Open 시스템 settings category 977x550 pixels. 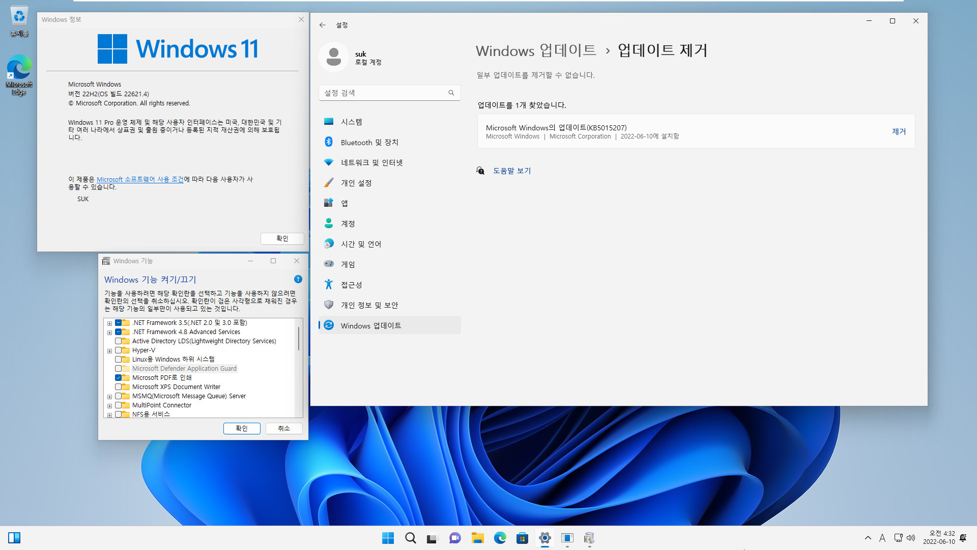coord(389,122)
